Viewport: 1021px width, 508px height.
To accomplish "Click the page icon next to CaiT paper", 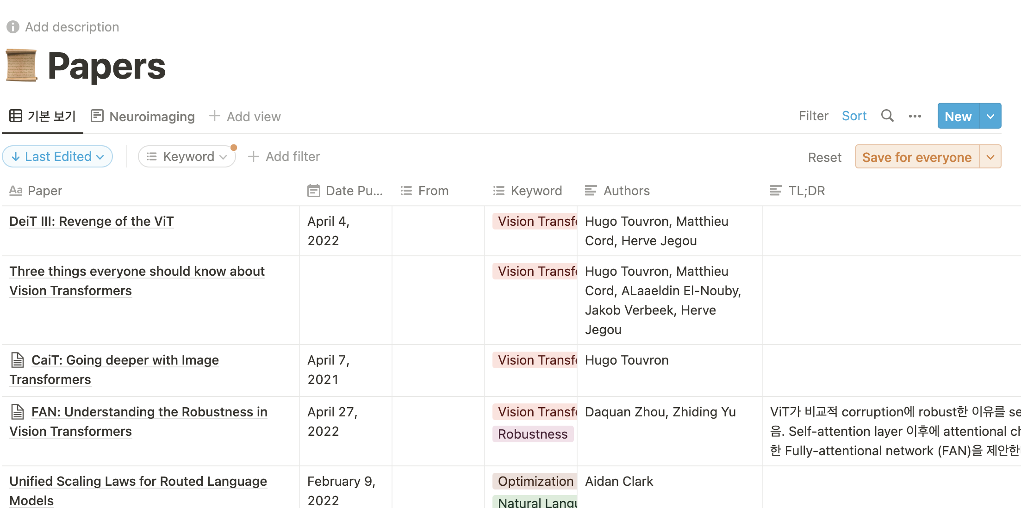I will point(18,360).
